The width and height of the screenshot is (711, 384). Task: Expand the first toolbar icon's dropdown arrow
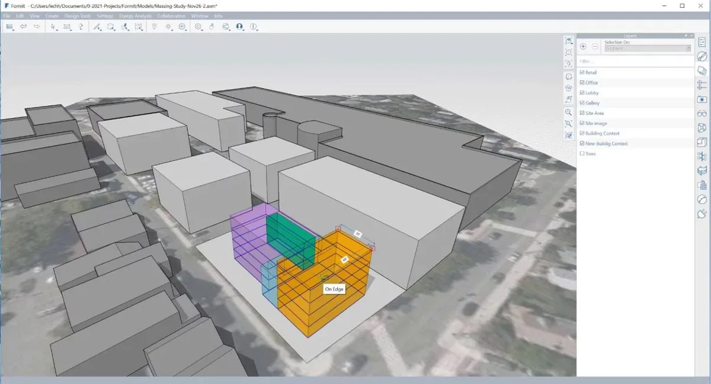coord(13,30)
